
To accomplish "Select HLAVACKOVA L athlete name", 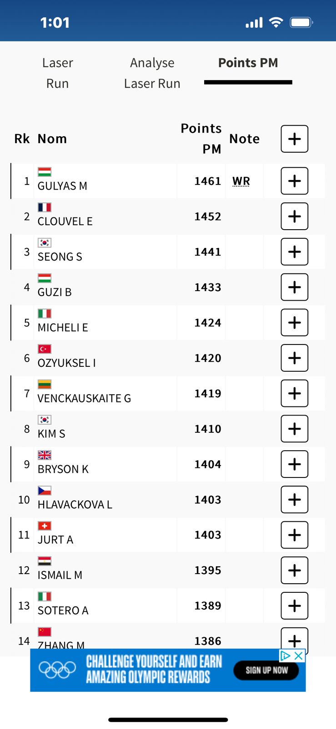I will pyautogui.click(x=75, y=504).
